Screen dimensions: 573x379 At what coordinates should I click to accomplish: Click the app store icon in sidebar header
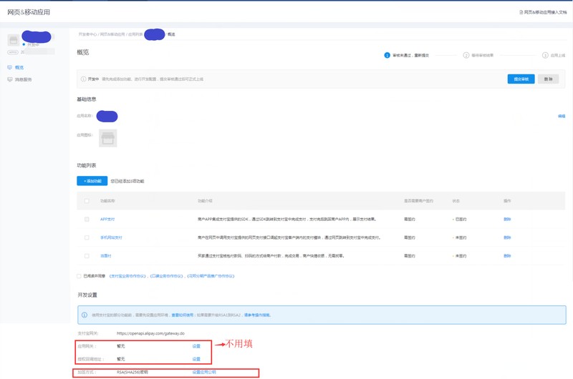click(x=14, y=40)
